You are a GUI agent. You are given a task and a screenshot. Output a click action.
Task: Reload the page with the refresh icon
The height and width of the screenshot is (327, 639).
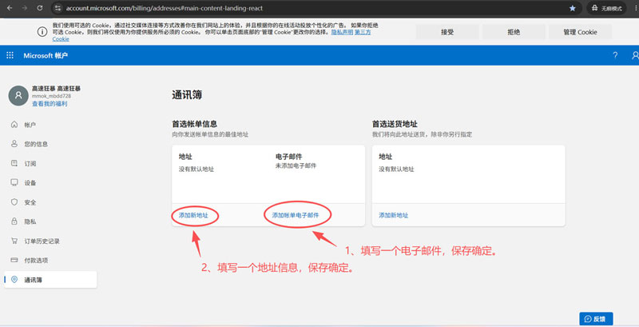pos(40,8)
